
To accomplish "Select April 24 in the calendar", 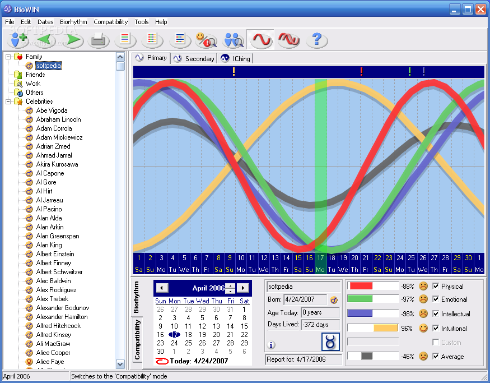I will tap(174, 343).
